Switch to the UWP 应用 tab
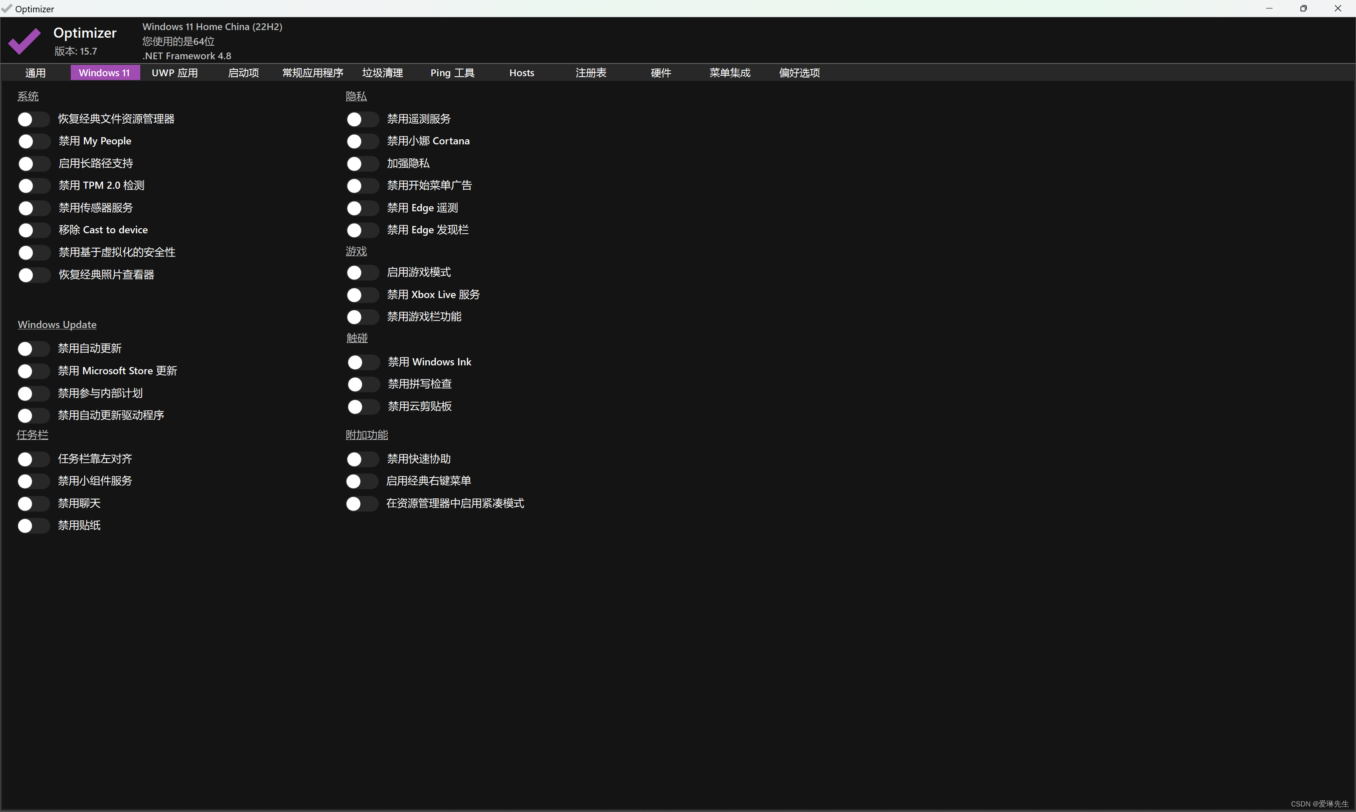Viewport: 1356px width, 812px height. 175,73
